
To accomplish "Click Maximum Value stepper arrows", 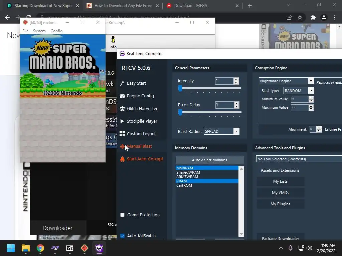I will coord(311,108).
